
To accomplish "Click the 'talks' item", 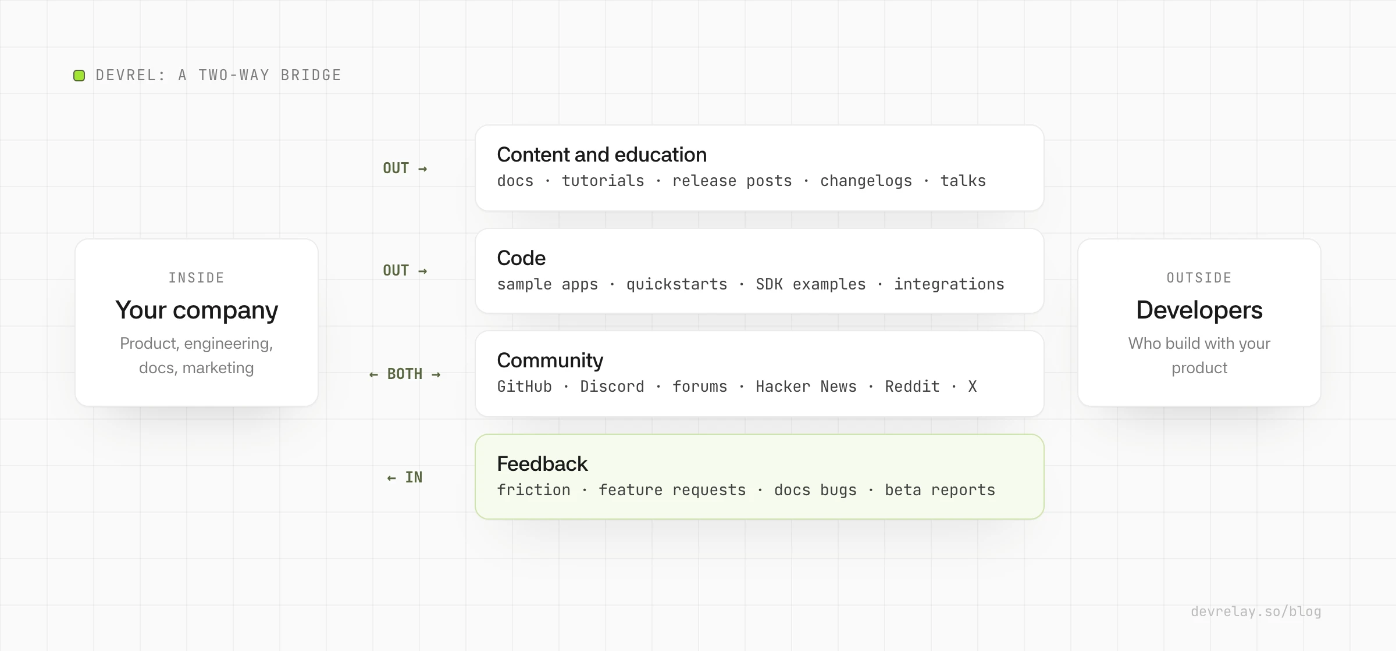I will pos(963,181).
